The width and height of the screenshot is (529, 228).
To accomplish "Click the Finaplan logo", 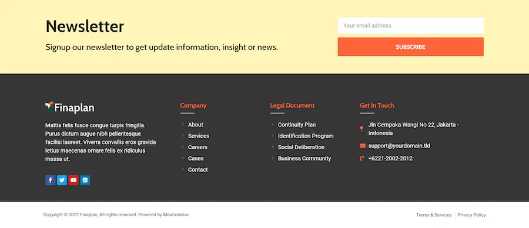I will pyautogui.click(x=70, y=108).
